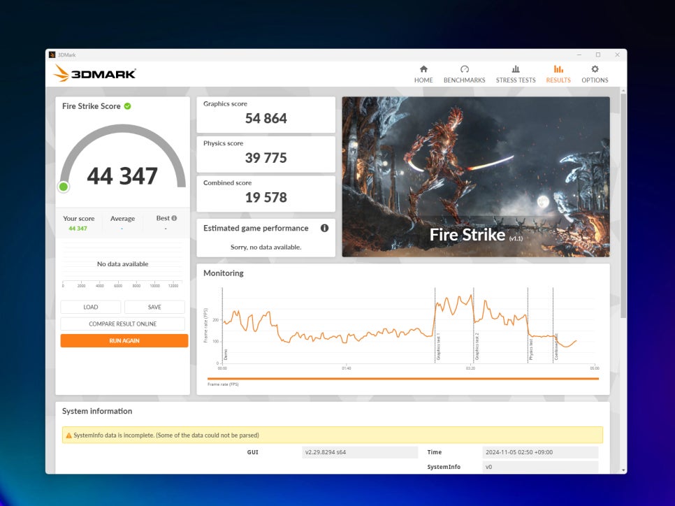Image resolution: width=675 pixels, height=506 pixels.
Task: Open the OPTIONS tab
Action: 595,74
